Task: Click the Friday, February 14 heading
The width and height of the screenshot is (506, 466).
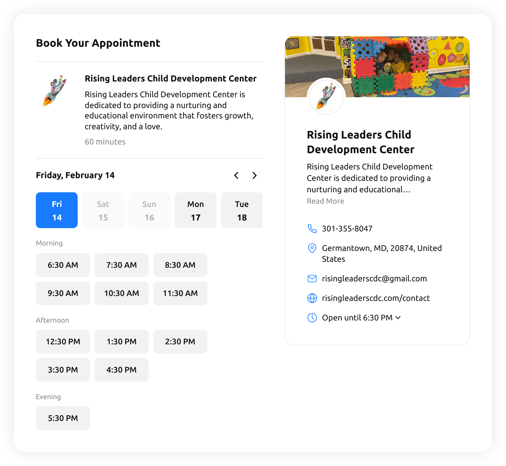Action: (x=75, y=175)
